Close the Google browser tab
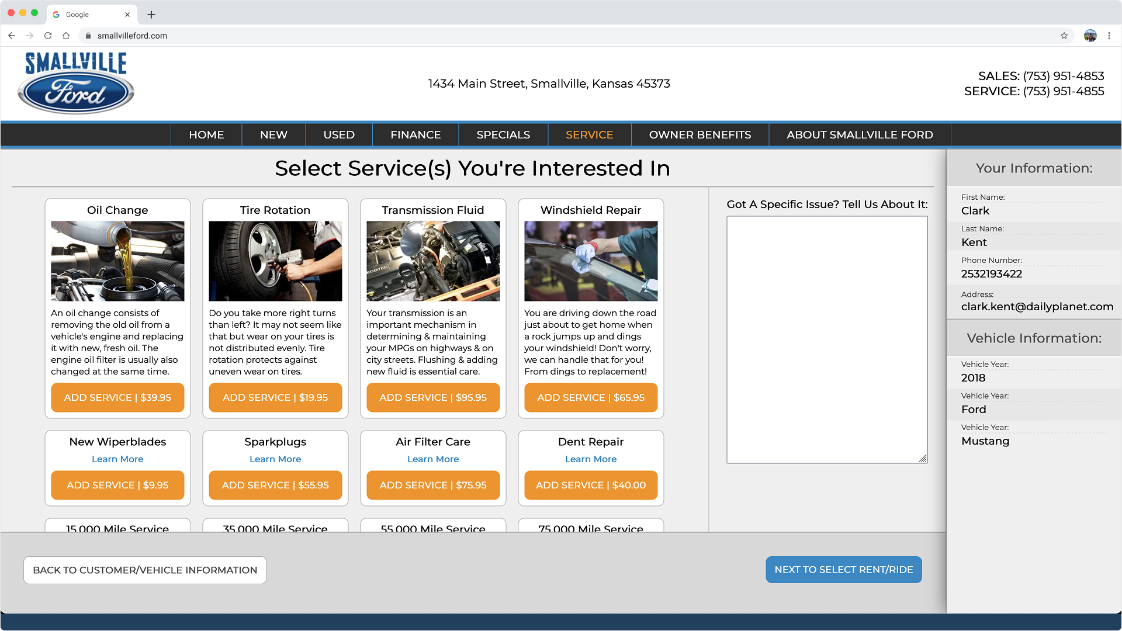Image resolution: width=1122 pixels, height=631 pixels. point(127,15)
